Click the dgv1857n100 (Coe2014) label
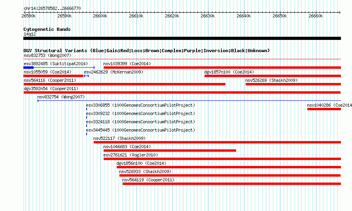The height and width of the screenshot is (211, 352). click(229, 72)
